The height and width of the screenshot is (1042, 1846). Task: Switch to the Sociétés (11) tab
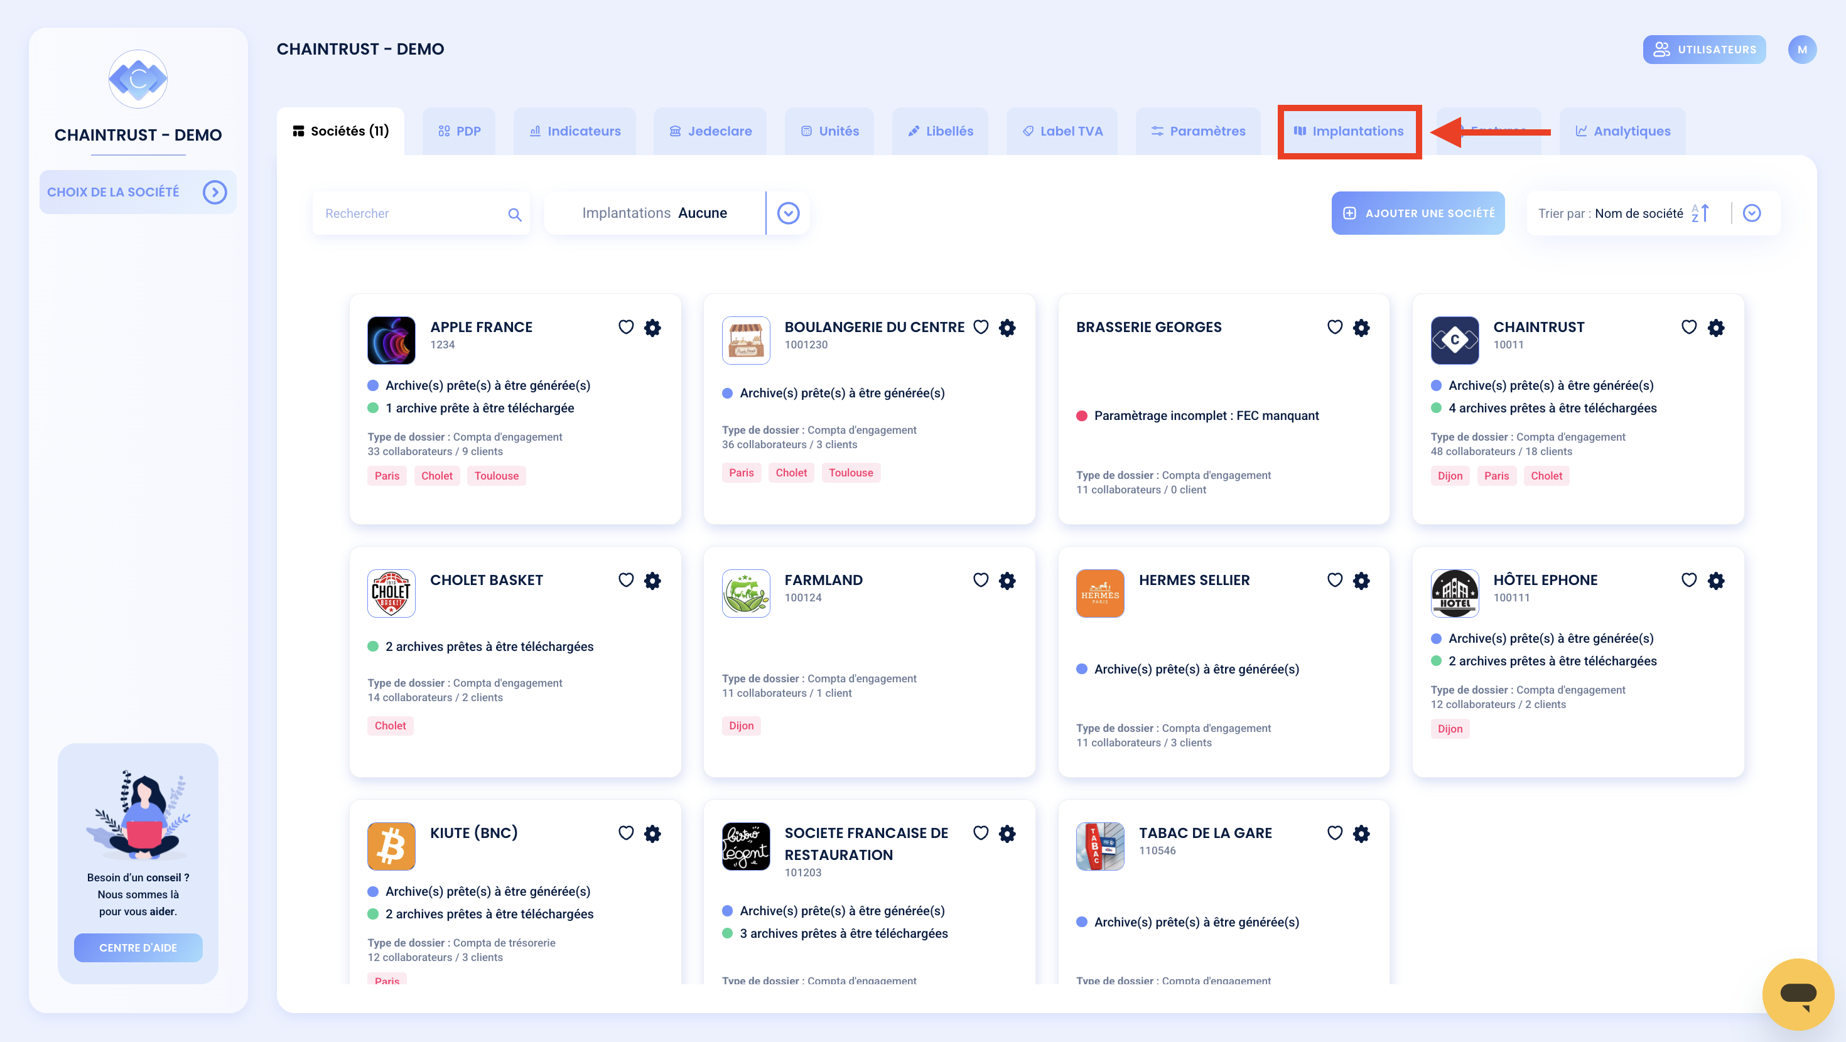[x=340, y=131]
